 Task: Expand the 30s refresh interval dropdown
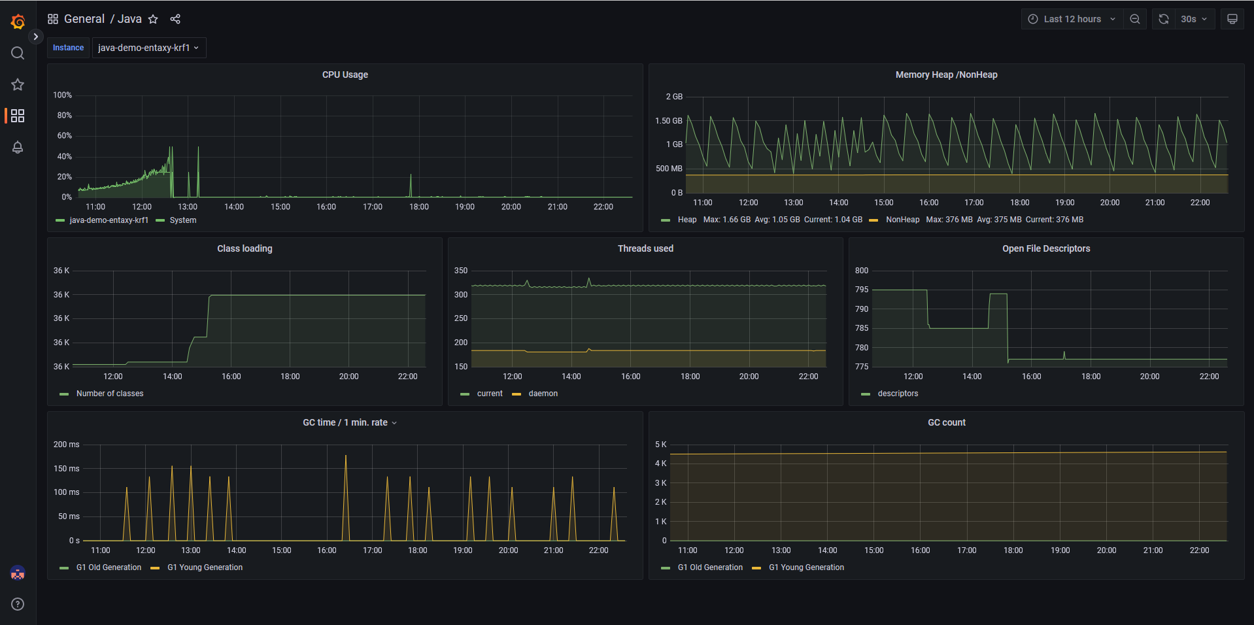click(x=1194, y=19)
